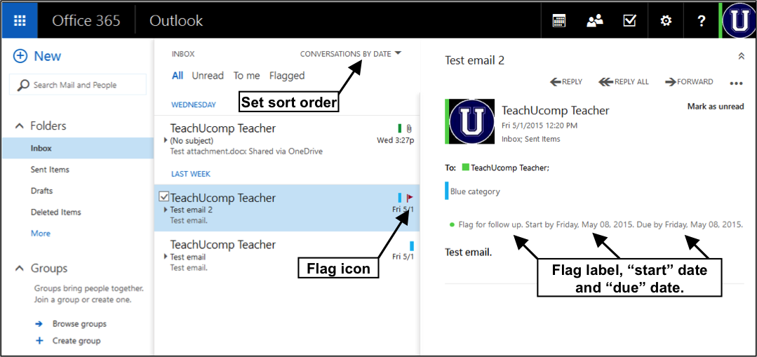Click the Office 365 title link

coord(86,21)
